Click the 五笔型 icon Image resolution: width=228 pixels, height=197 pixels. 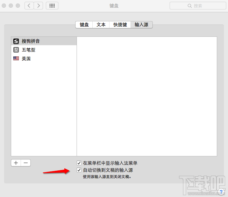click(x=16, y=50)
